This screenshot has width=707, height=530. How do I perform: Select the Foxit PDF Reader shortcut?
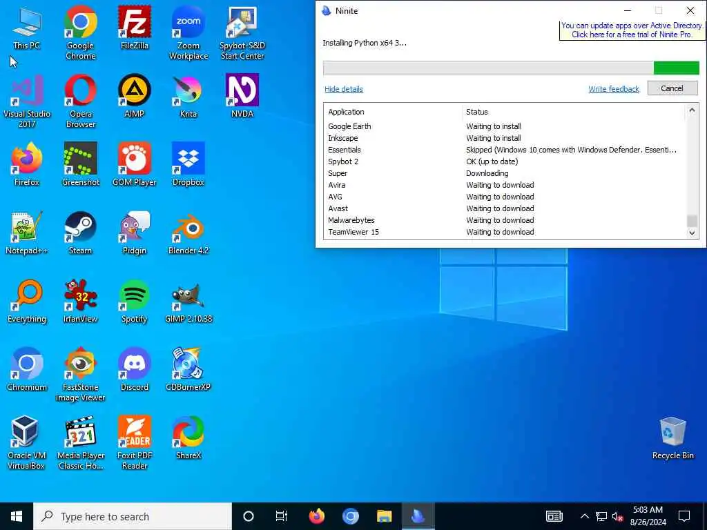coord(135,444)
